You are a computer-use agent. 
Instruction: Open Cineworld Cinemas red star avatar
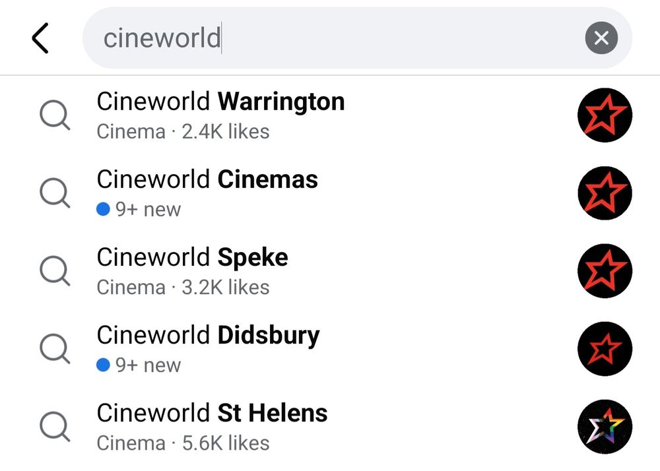[x=605, y=193]
